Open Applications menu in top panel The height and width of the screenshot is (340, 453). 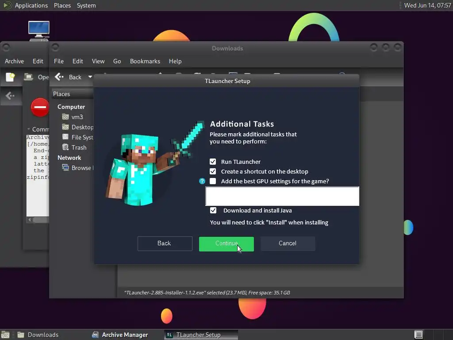click(31, 5)
